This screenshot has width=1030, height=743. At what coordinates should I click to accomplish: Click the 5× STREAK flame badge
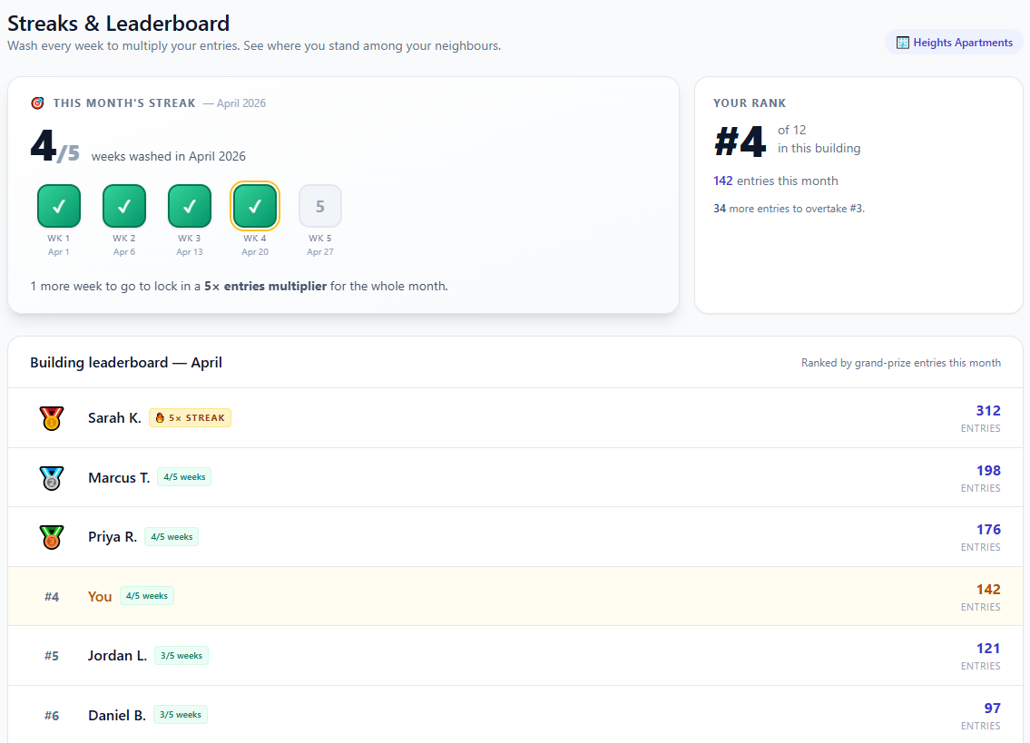click(x=190, y=418)
